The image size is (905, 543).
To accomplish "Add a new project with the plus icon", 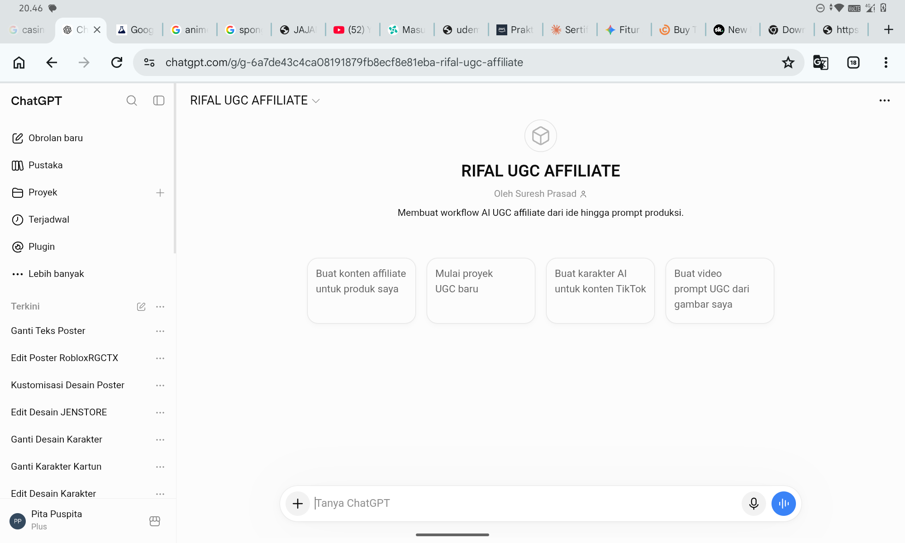I will [x=160, y=193].
